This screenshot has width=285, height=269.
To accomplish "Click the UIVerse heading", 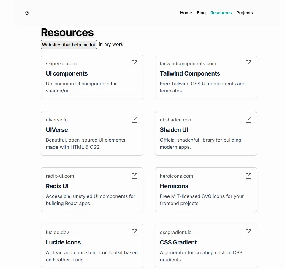I will click(57, 130).
